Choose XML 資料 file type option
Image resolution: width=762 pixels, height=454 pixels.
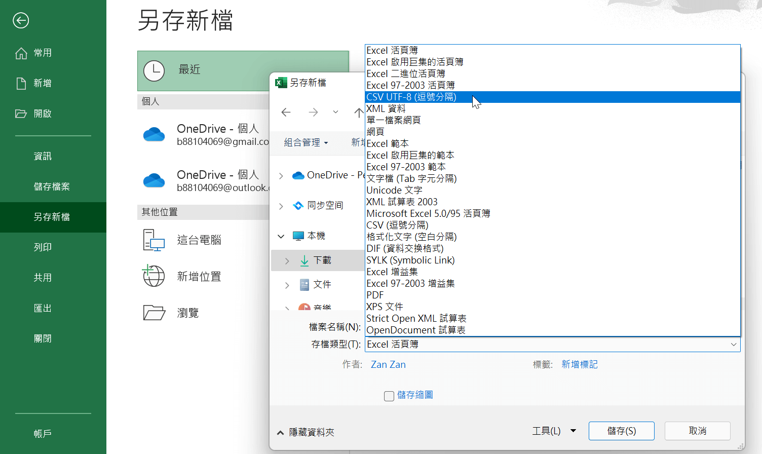553,108
